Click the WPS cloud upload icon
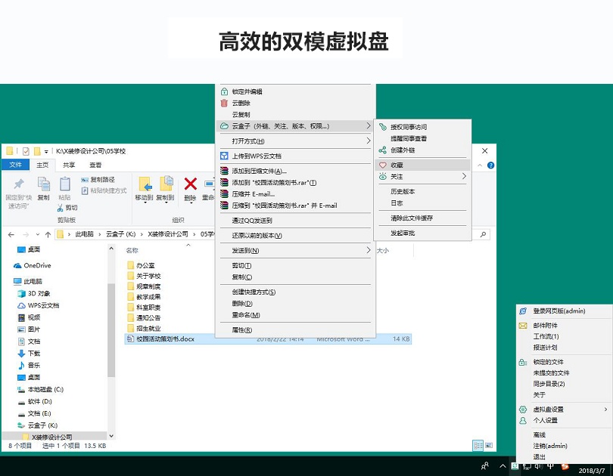Image resolution: width=613 pixels, height=476 pixels. (224, 156)
